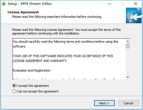Select I do not accept the agreement
The image size is (143, 110).
coord(14,91)
